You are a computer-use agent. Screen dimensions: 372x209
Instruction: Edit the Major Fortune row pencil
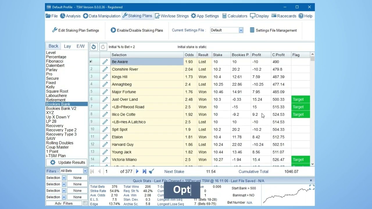(x=105, y=92)
